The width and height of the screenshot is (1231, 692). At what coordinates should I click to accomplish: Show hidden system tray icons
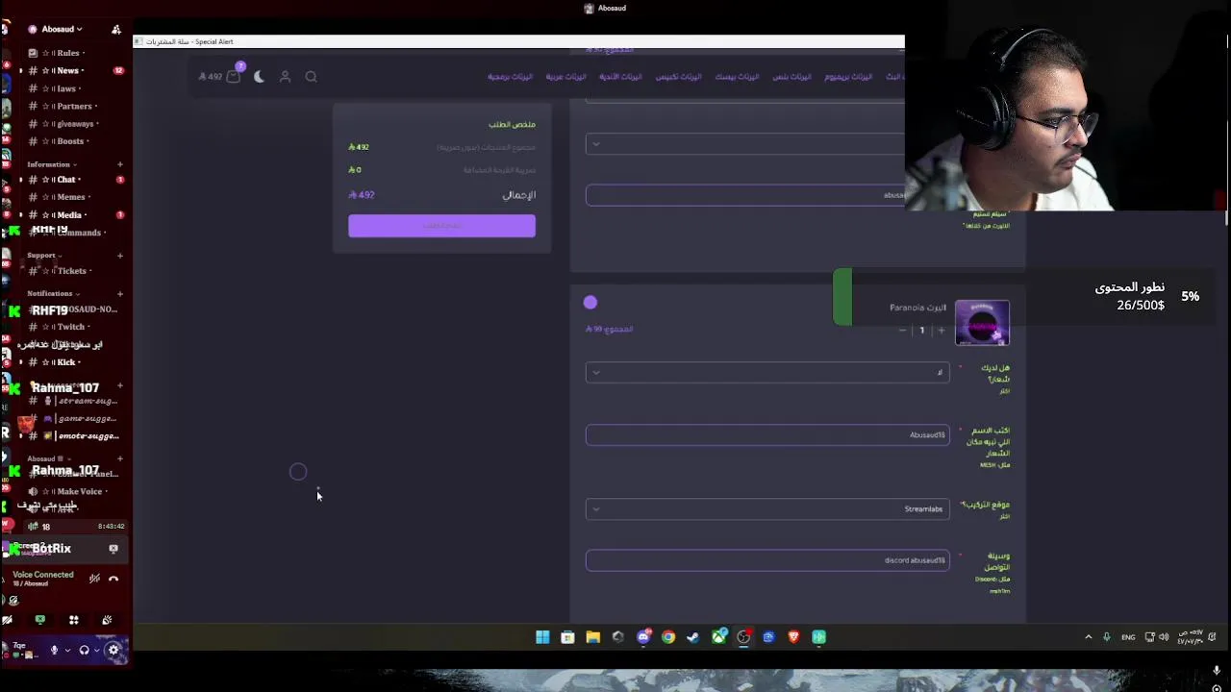(x=1089, y=636)
